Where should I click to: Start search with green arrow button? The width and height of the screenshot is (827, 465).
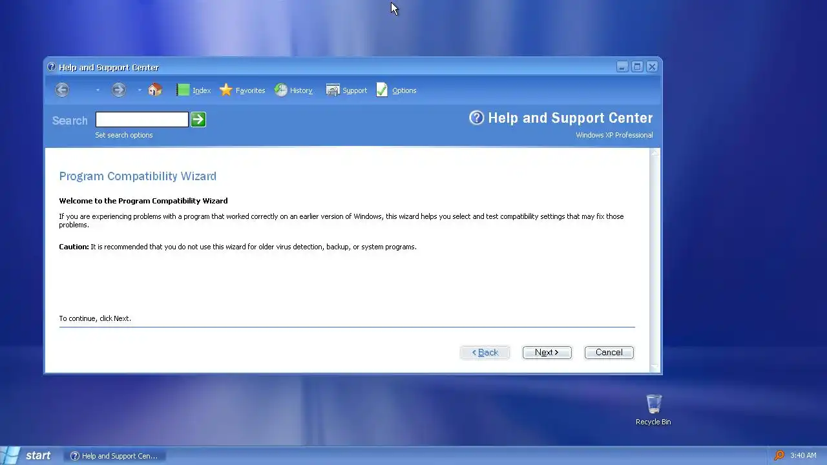(198, 119)
